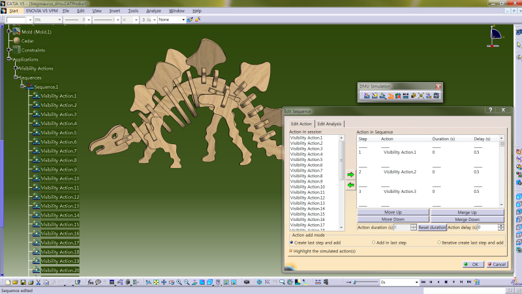Click the compass at top right of viewport
The image size is (522, 294).
[x=496, y=34]
